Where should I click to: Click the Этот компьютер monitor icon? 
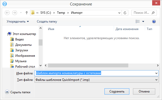click(x=9, y=34)
